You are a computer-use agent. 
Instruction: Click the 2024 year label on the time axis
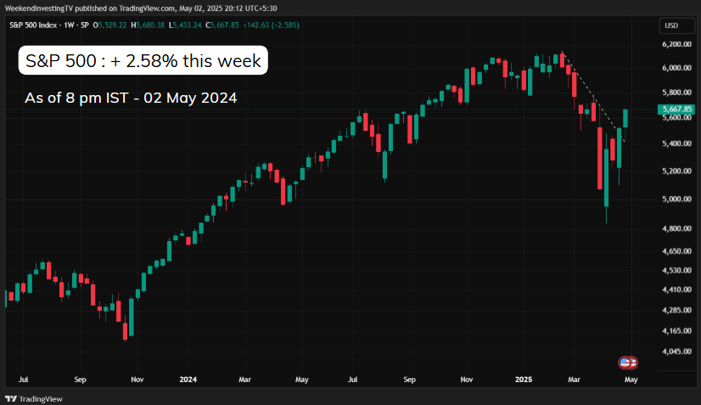188,379
